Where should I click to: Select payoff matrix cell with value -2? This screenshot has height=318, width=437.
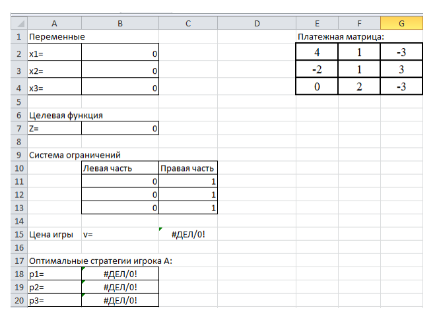(x=317, y=69)
